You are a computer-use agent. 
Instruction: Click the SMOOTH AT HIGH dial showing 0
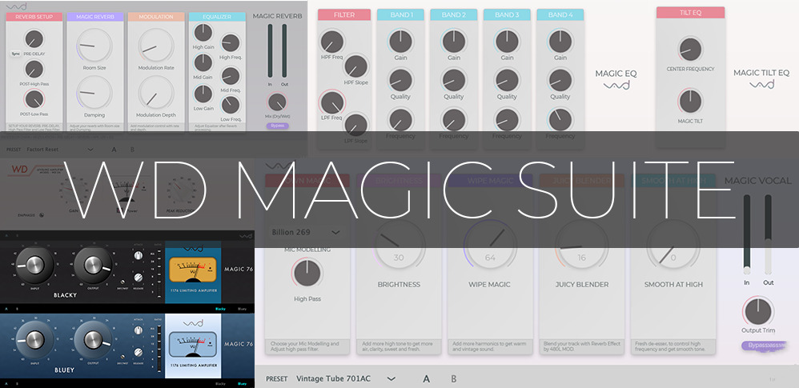[x=673, y=246]
